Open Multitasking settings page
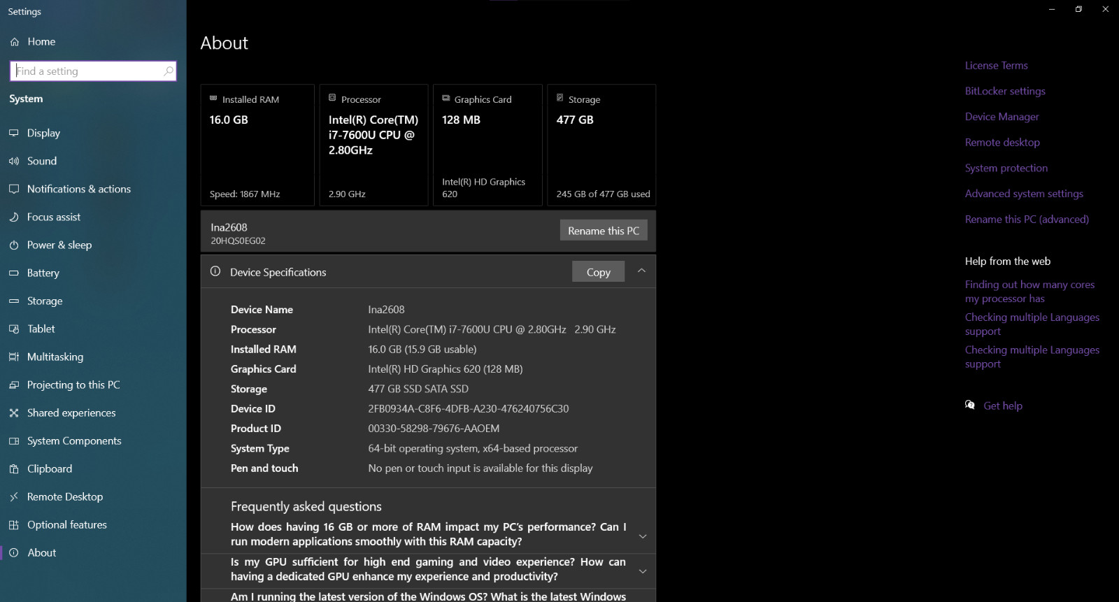Screen dimensions: 1119x602 click(x=93, y=357)
